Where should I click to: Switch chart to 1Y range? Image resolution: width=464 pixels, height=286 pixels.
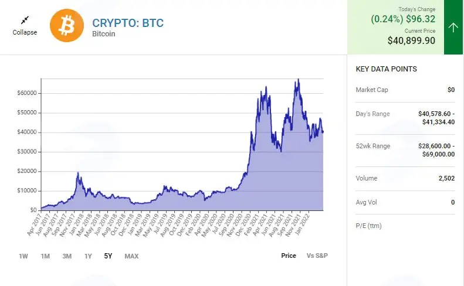[88, 256]
